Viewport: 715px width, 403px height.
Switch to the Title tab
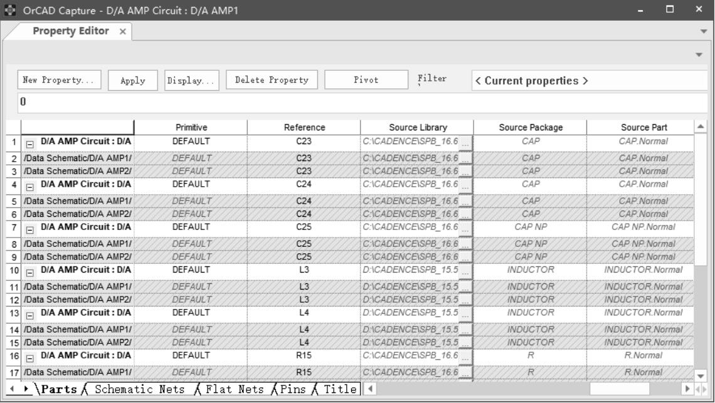340,389
